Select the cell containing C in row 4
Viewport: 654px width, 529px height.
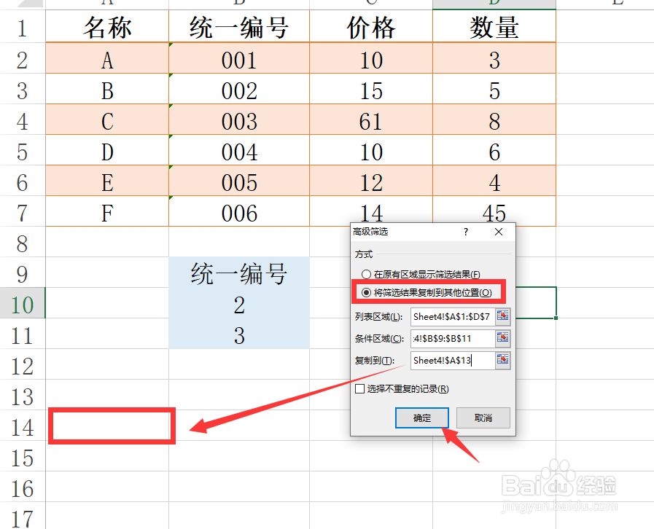click(107, 119)
